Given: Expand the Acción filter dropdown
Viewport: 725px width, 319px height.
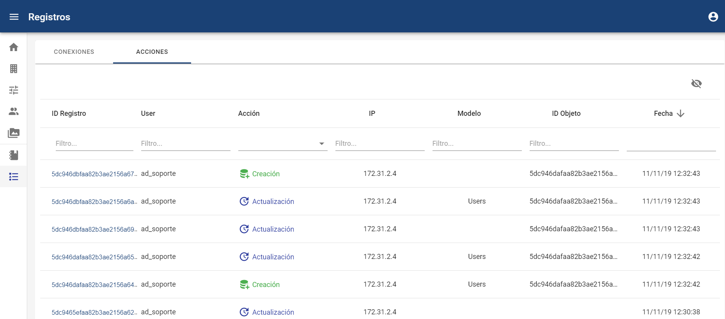Looking at the screenshot, I should [321, 144].
